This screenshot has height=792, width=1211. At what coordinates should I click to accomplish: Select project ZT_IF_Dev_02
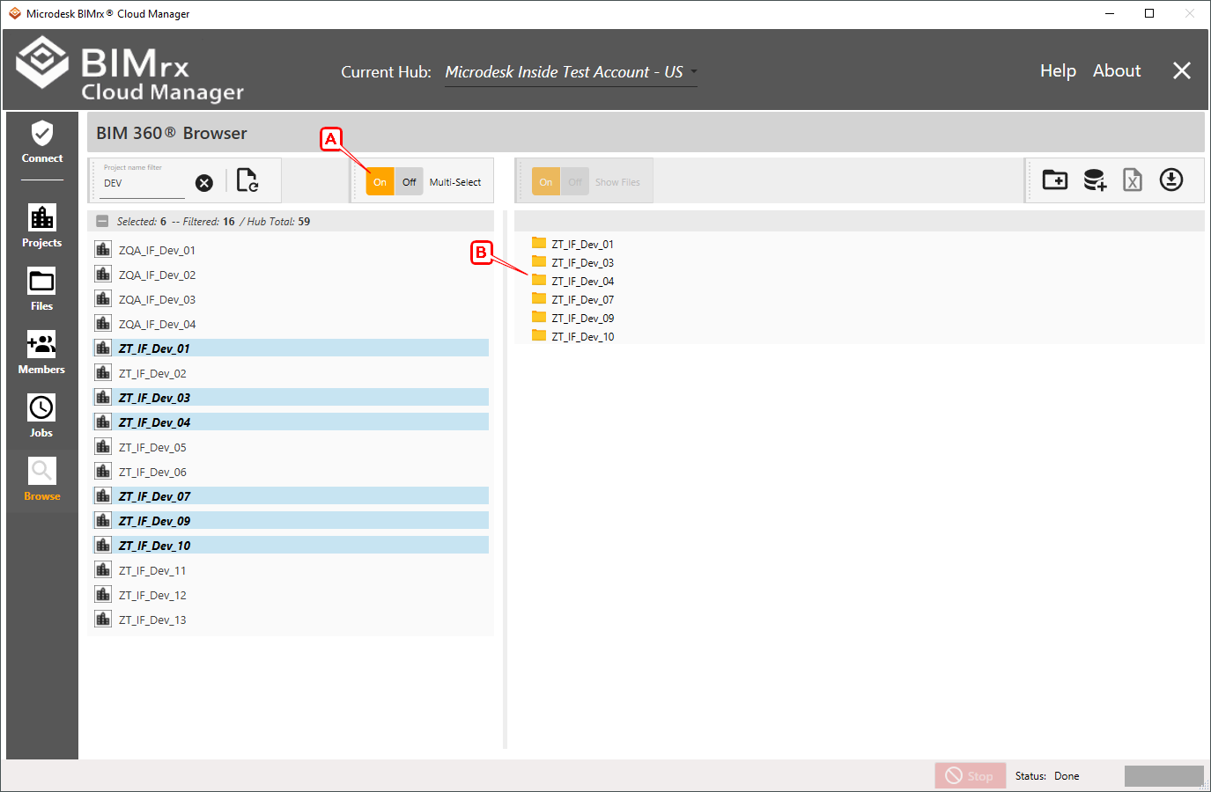coord(291,373)
